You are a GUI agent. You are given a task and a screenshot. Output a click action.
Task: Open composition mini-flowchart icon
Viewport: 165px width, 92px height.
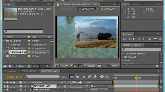pos(64,77)
